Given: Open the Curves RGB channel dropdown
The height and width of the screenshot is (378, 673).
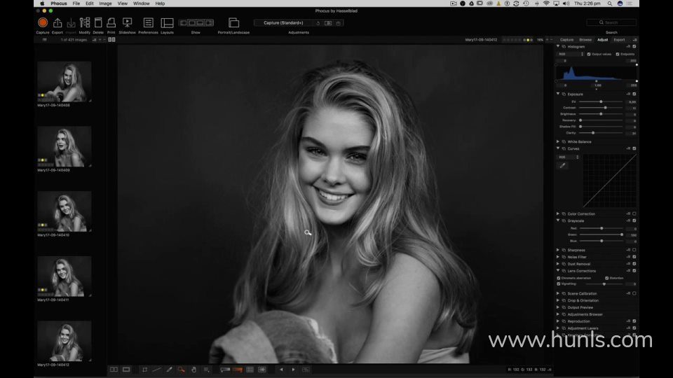Looking at the screenshot, I should pos(569,157).
